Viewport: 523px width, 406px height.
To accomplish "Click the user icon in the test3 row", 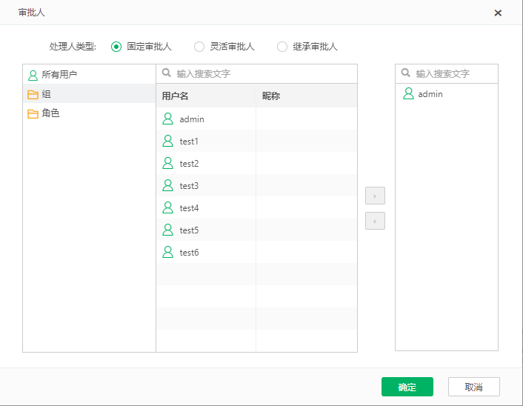I will pyautogui.click(x=167, y=185).
